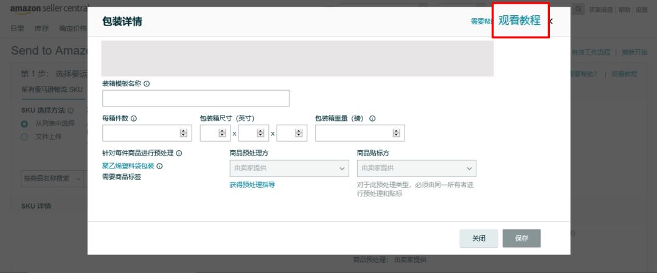Click the info icon beside 装箱模板名称
The width and height of the screenshot is (657, 273).
point(147,84)
